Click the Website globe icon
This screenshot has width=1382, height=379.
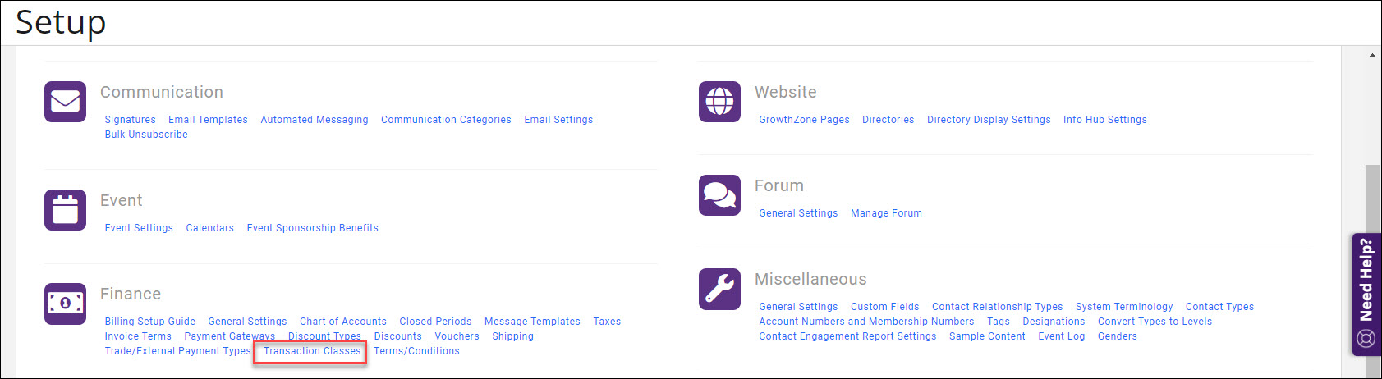coord(719,102)
